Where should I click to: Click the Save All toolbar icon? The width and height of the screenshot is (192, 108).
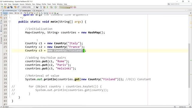coord(11,7)
